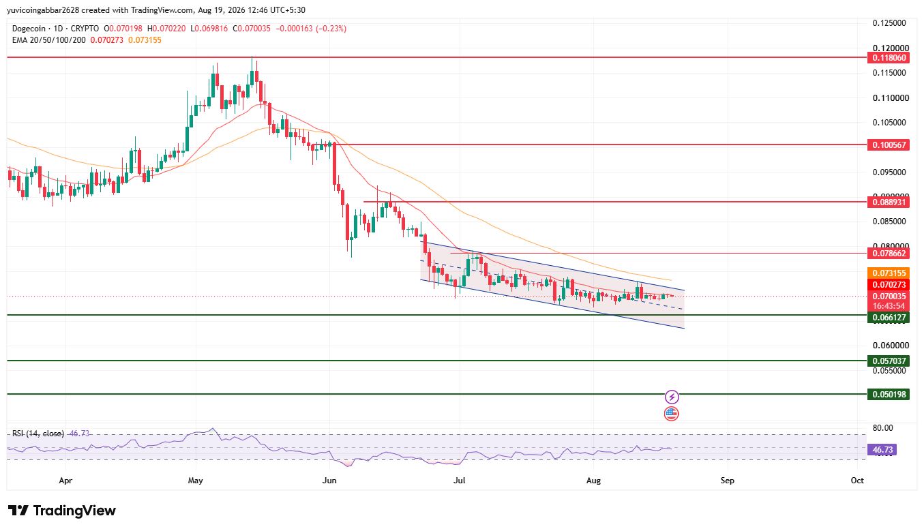Click the Apr label on the time axis
This screenshot has height=531, width=924.
click(x=65, y=481)
